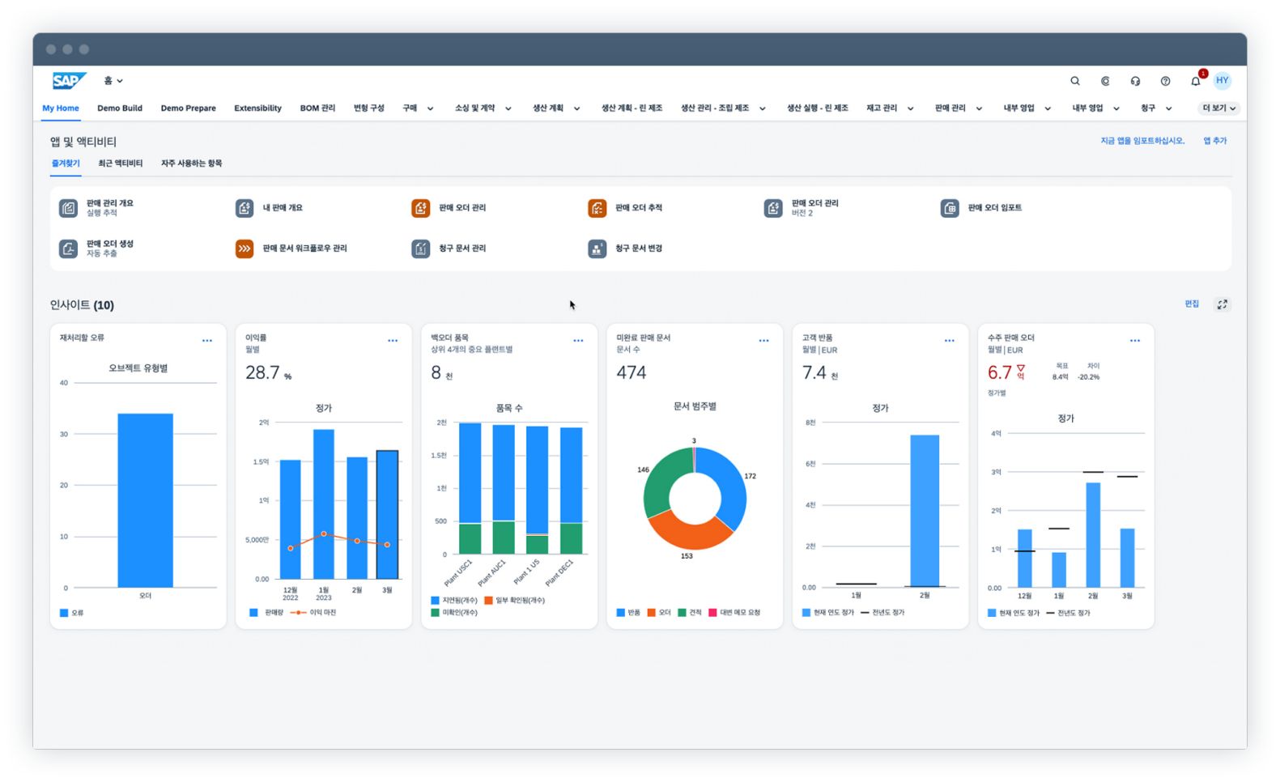Switch to 최근 액티비티 tab
Viewport: 1280px width, 782px height.
tap(120, 164)
